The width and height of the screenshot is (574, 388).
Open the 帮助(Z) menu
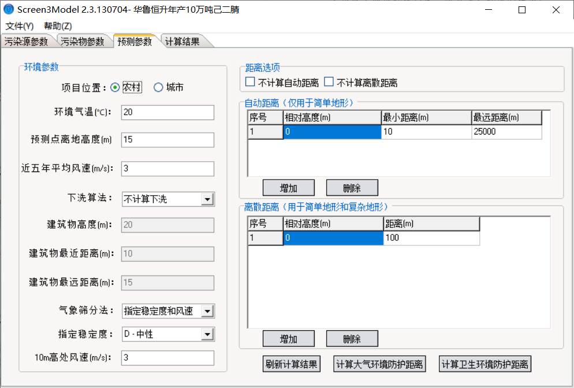pyautogui.click(x=58, y=26)
